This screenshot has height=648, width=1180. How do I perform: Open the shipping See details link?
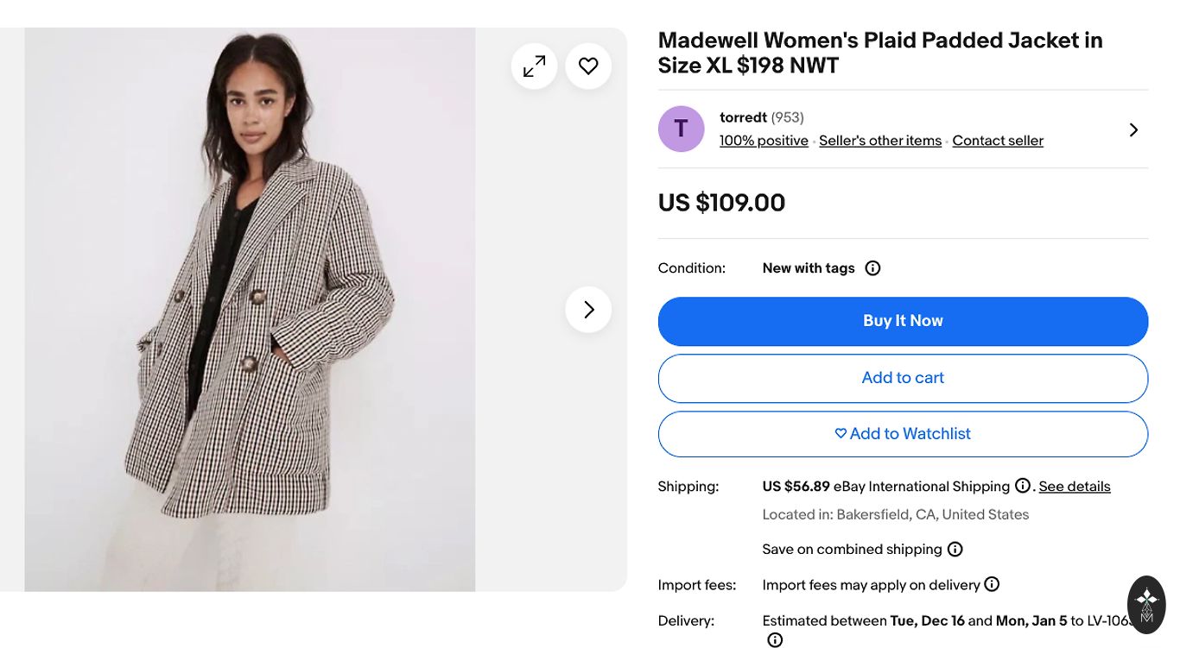pyautogui.click(x=1074, y=487)
